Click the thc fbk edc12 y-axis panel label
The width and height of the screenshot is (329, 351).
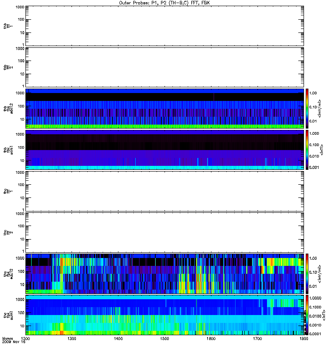pyautogui.click(x=8, y=273)
